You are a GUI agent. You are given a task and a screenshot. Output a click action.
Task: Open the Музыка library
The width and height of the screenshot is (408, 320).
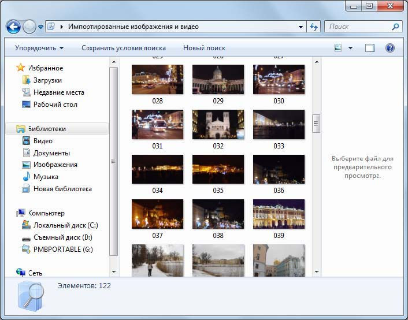click(45, 177)
